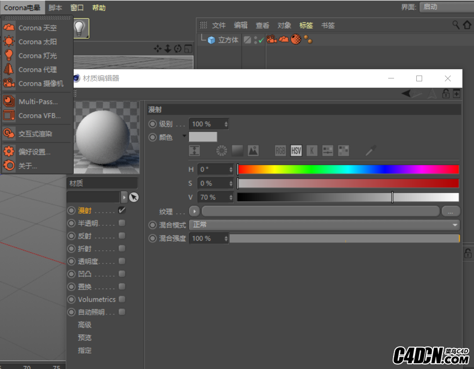This screenshot has width=474, height=369.
Task: Click the back arrow in material editor
Action: [406, 93]
